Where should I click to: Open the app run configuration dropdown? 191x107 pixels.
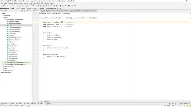point(20,6)
